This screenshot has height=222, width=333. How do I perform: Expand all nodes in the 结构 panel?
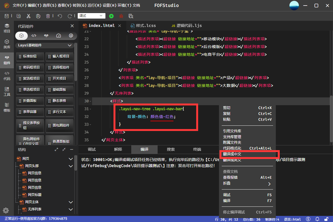pos(56,150)
